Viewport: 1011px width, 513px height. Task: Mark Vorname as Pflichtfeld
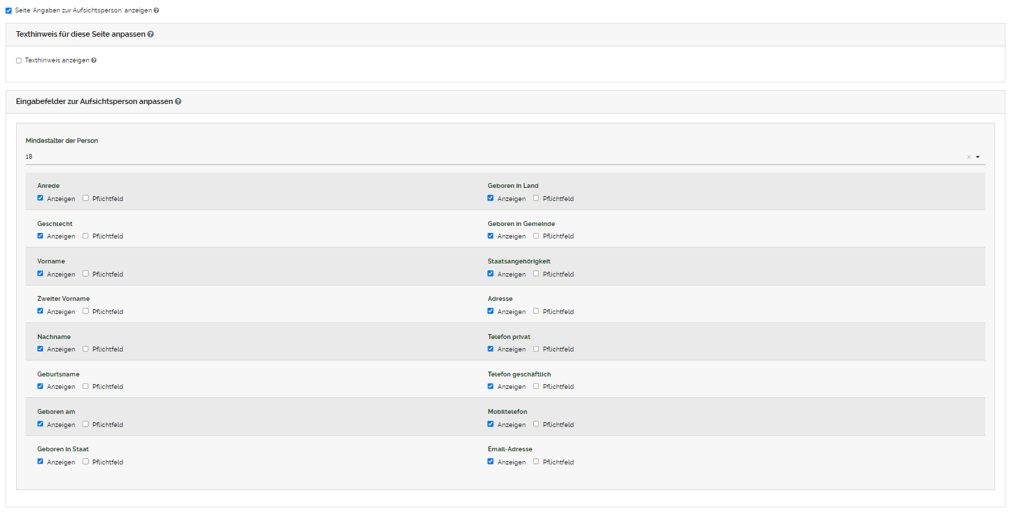pyautogui.click(x=86, y=274)
